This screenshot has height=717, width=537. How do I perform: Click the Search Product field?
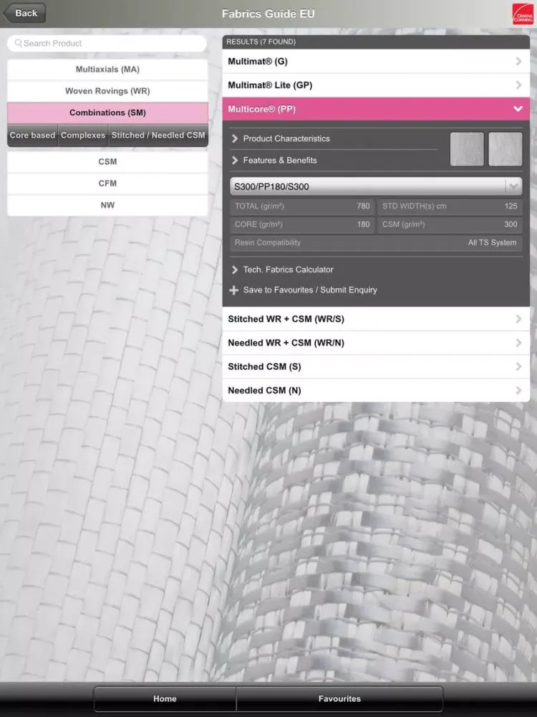coord(107,44)
